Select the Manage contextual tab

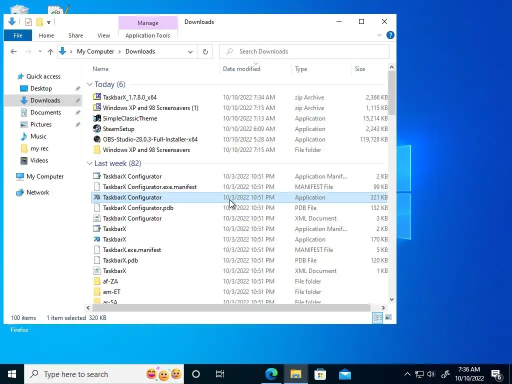point(148,23)
